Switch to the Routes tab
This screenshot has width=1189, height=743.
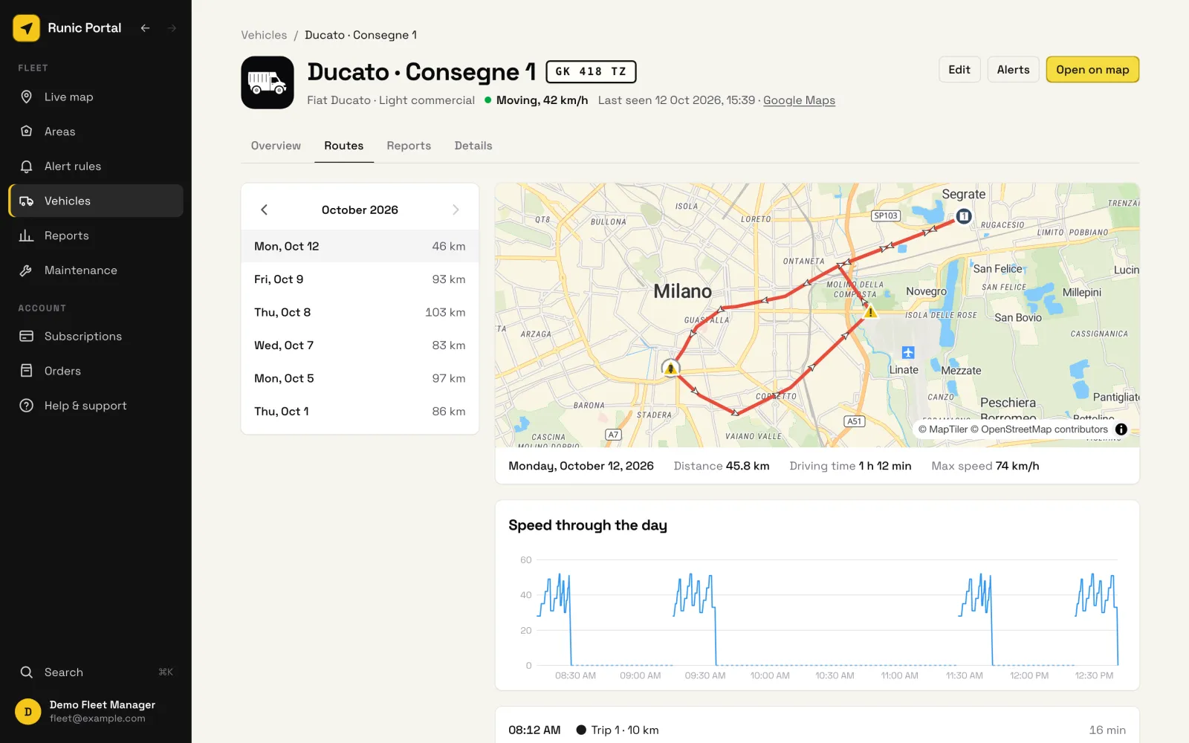point(343,146)
